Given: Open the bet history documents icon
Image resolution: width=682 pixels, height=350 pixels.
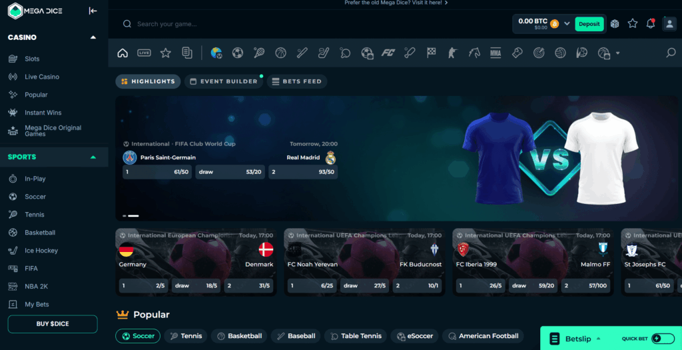Looking at the screenshot, I should [187, 53].
